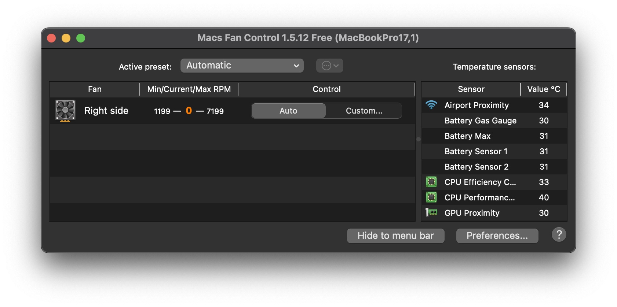
Task: Click CPU Performance value 40
Action: [x=544, y=197]
